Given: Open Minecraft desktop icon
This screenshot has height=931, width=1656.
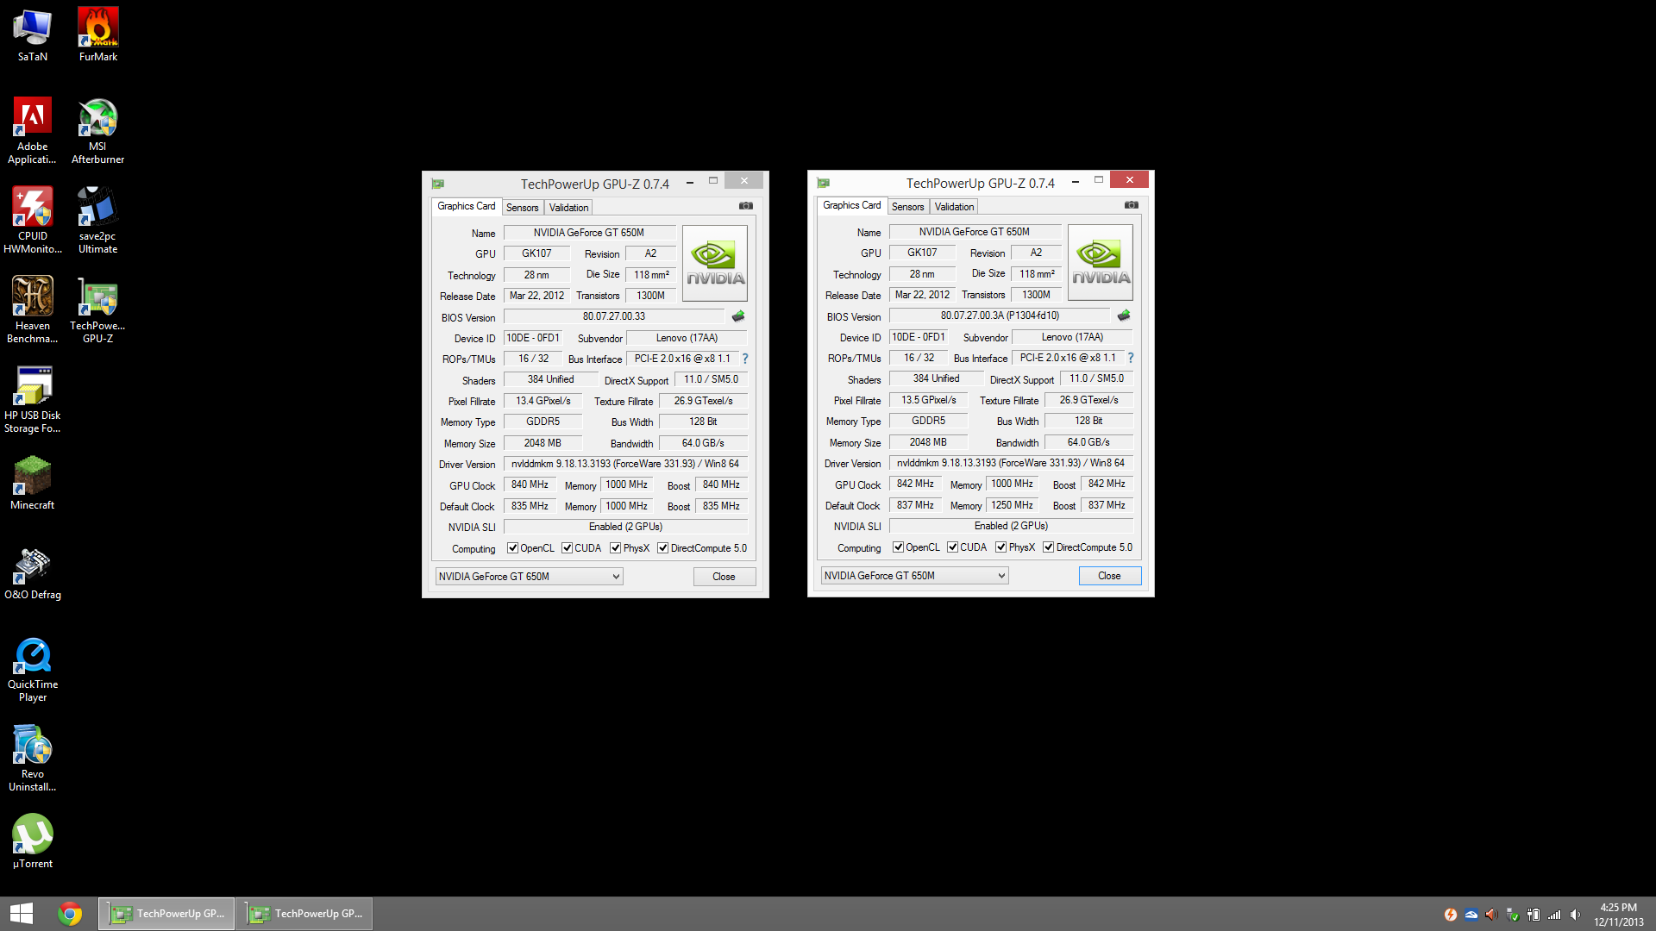Looking at the screenshot, I should [x=33, y=483].
